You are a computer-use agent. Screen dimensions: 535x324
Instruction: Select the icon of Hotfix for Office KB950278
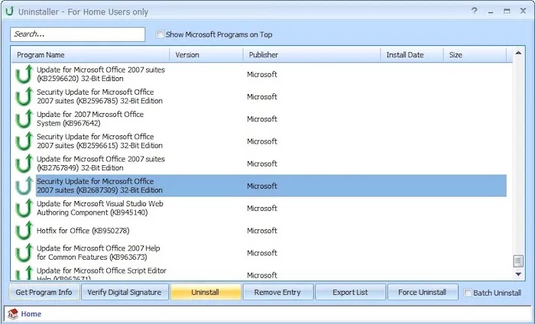24,231
